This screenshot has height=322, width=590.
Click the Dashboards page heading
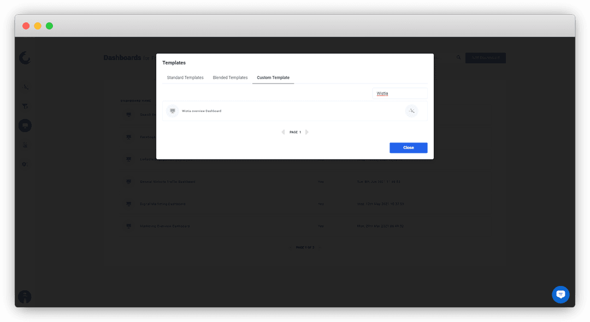pyautogui.click(x=122, y=57)
